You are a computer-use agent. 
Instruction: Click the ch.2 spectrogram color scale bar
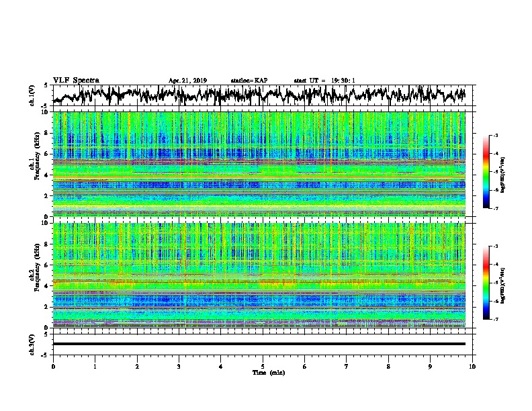[x=486, y=283]
